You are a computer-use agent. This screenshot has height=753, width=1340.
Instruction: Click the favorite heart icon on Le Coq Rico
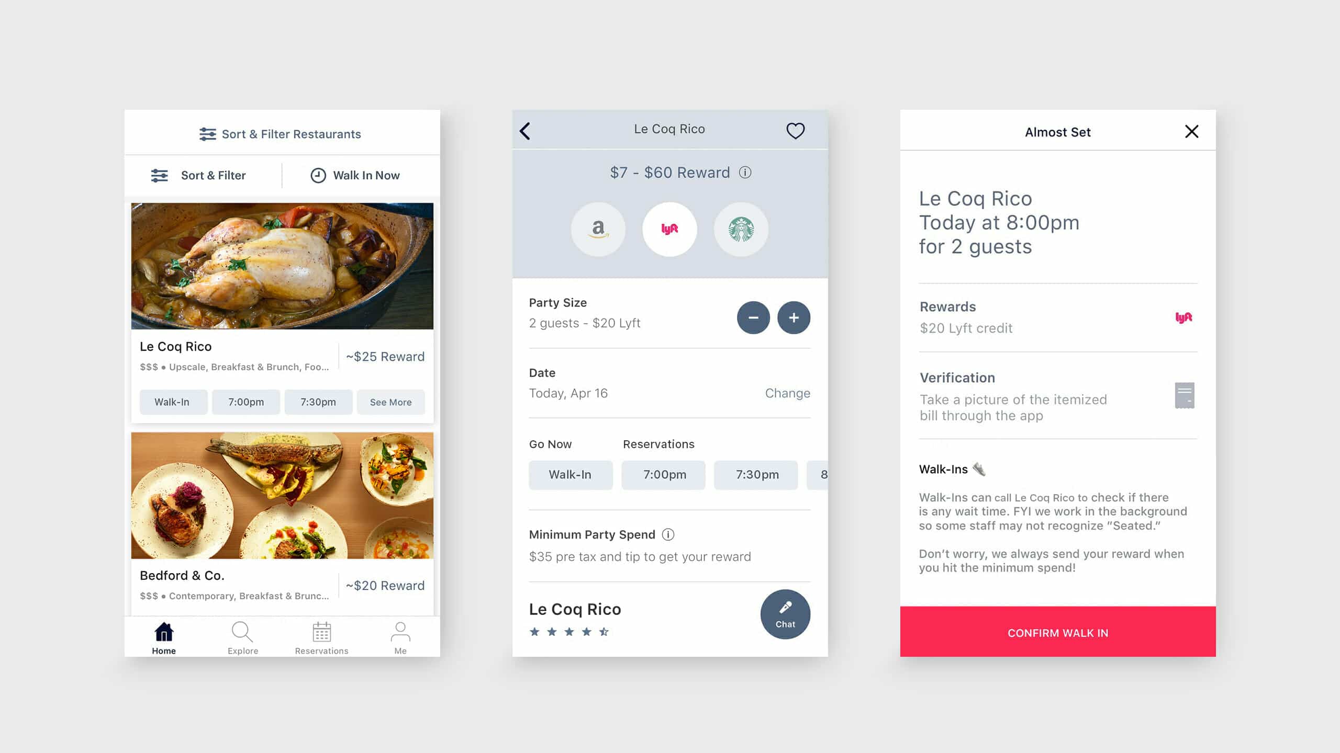tap(795, 130)
